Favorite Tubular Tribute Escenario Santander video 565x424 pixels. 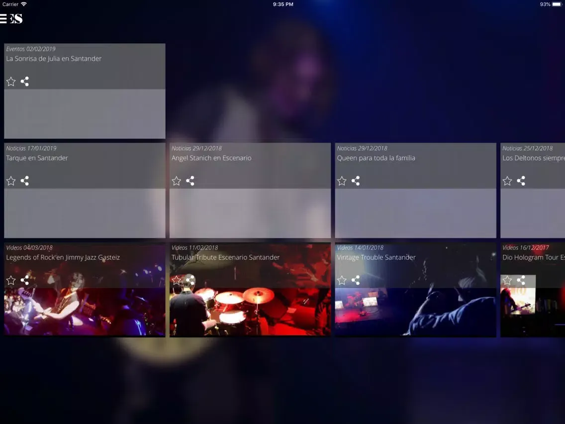[176, 280]
